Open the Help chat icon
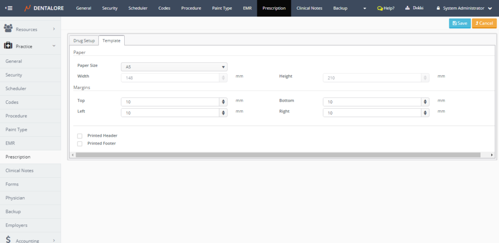Viewport: 499px width, 243px height. point(380,8)
